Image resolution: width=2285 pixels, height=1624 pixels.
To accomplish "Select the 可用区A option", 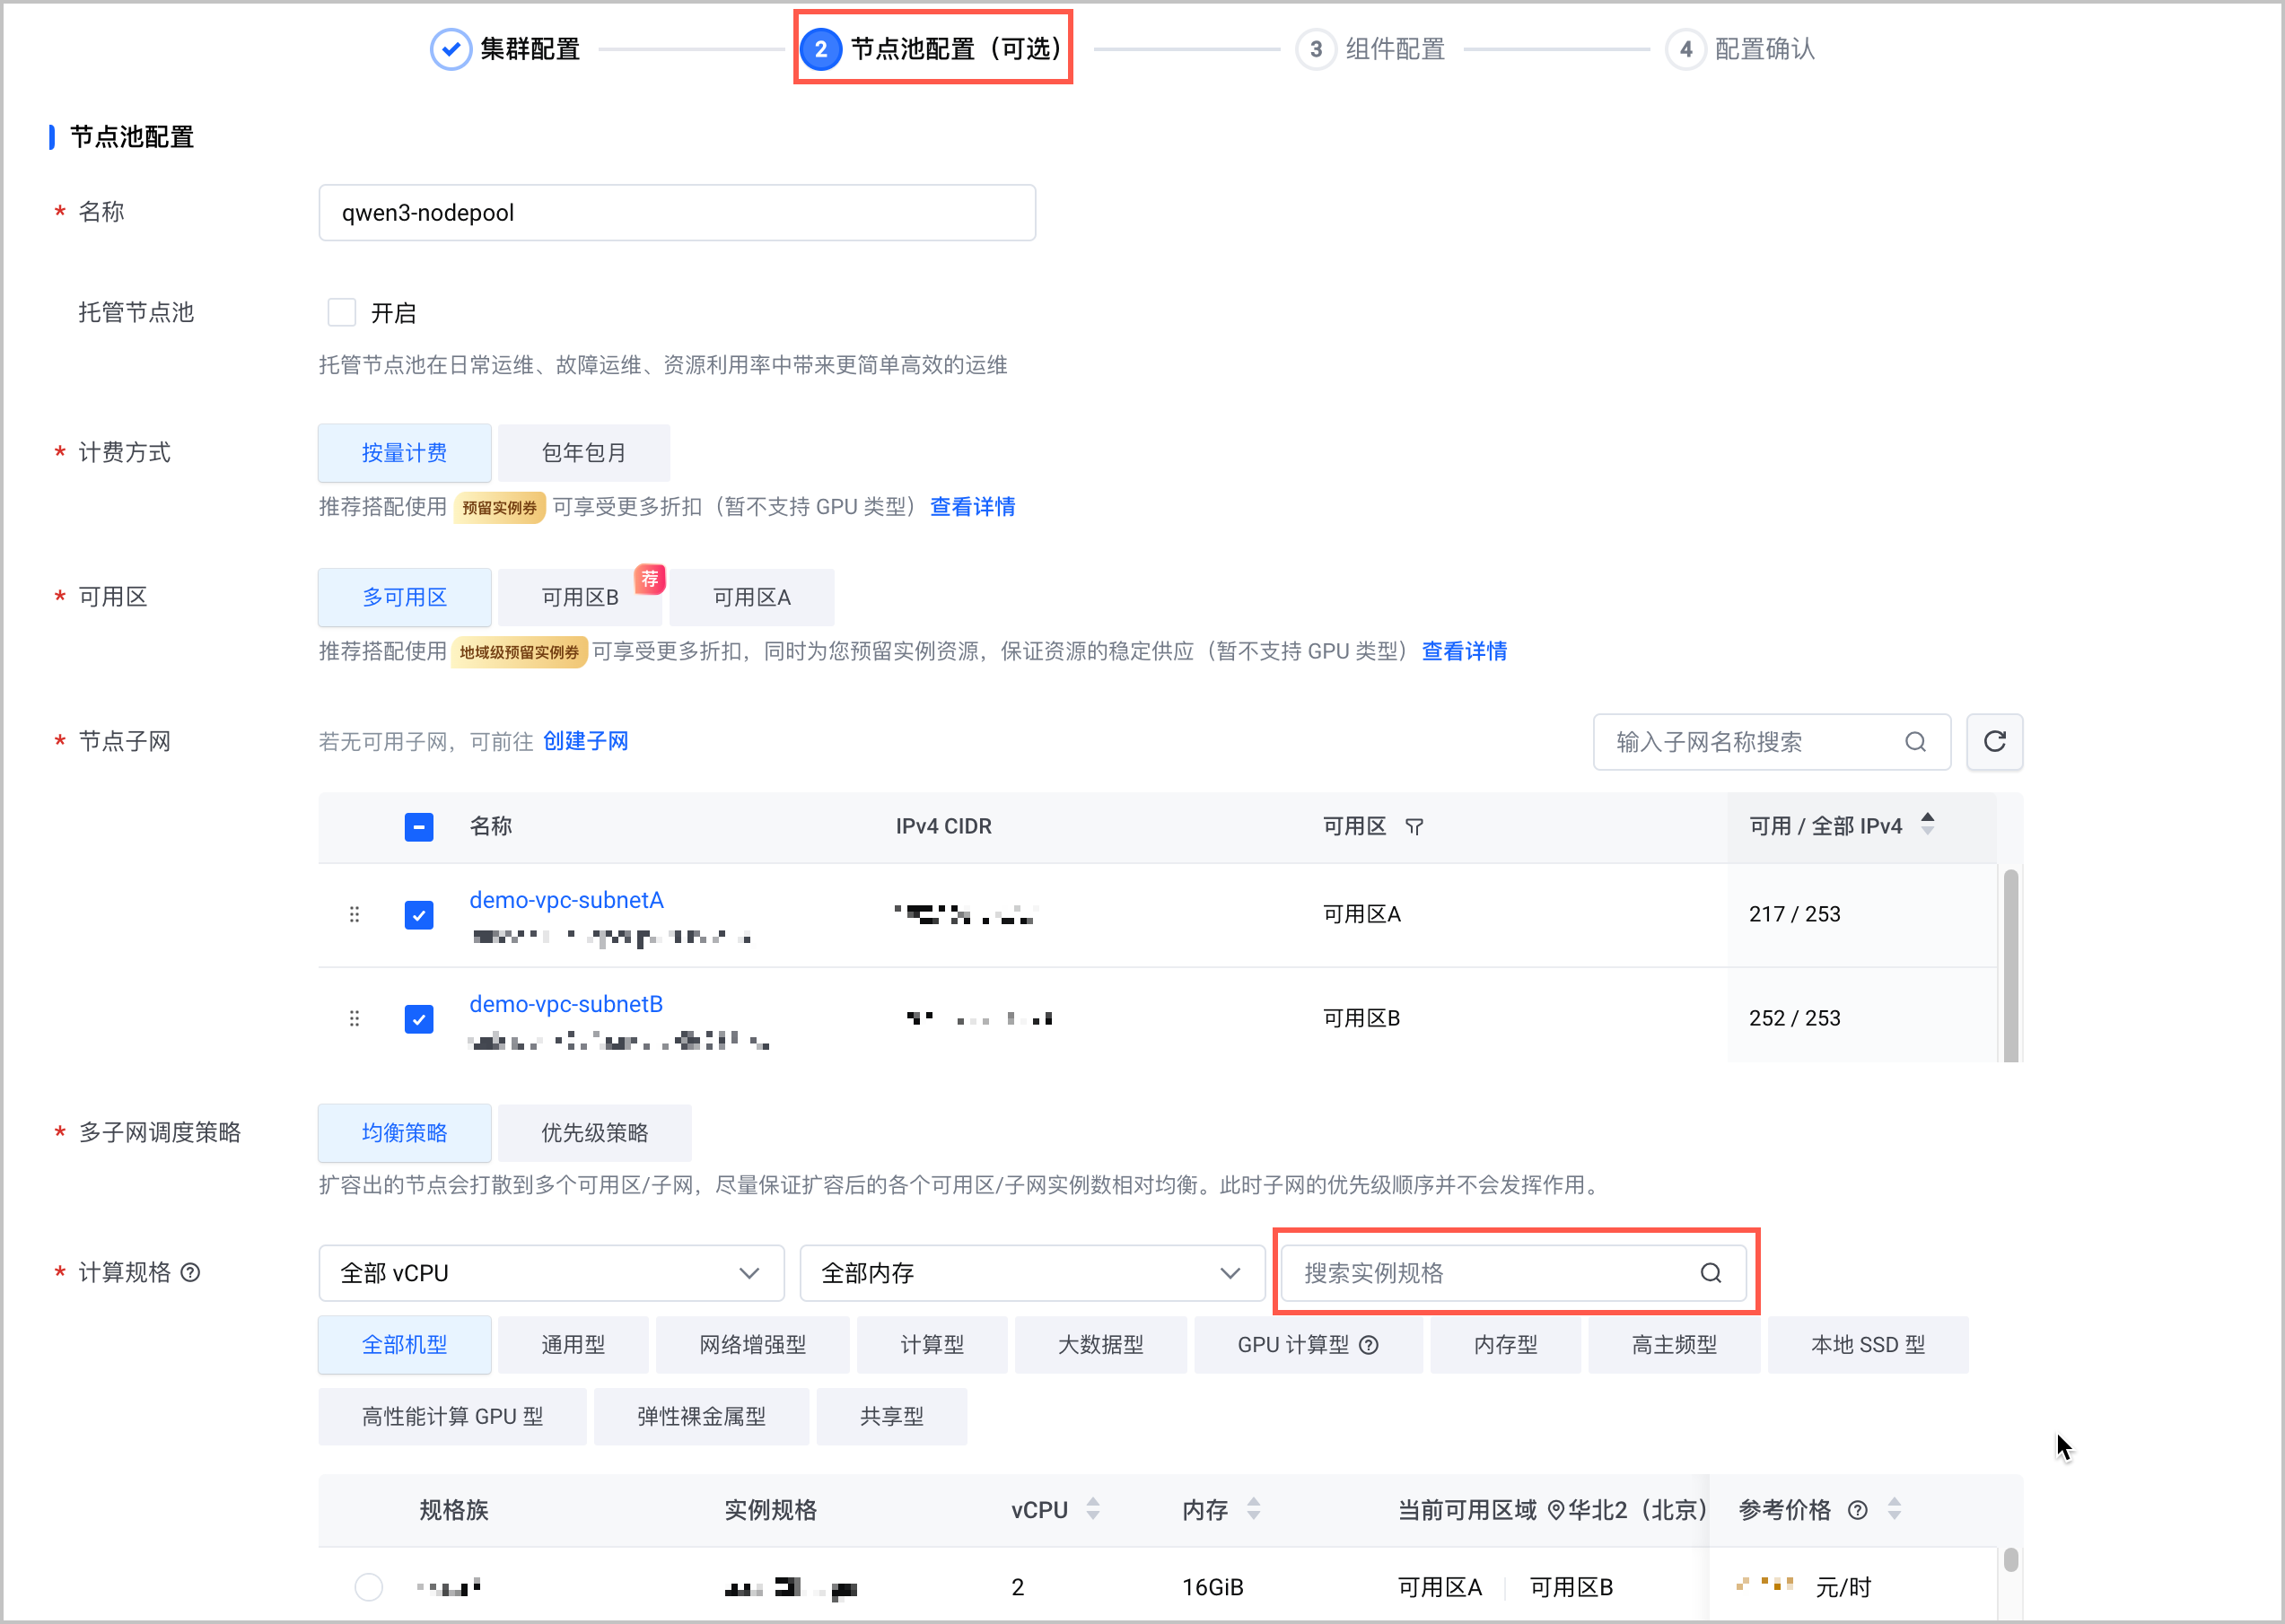I will pyautogui.click(x=752, y=597).
